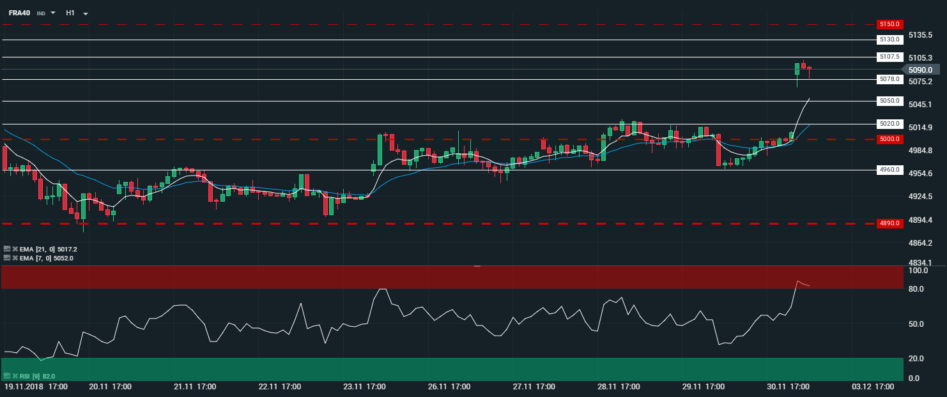Click the RSI 80.0 scale value
The image size is (947, 397).
click(916, 289)
